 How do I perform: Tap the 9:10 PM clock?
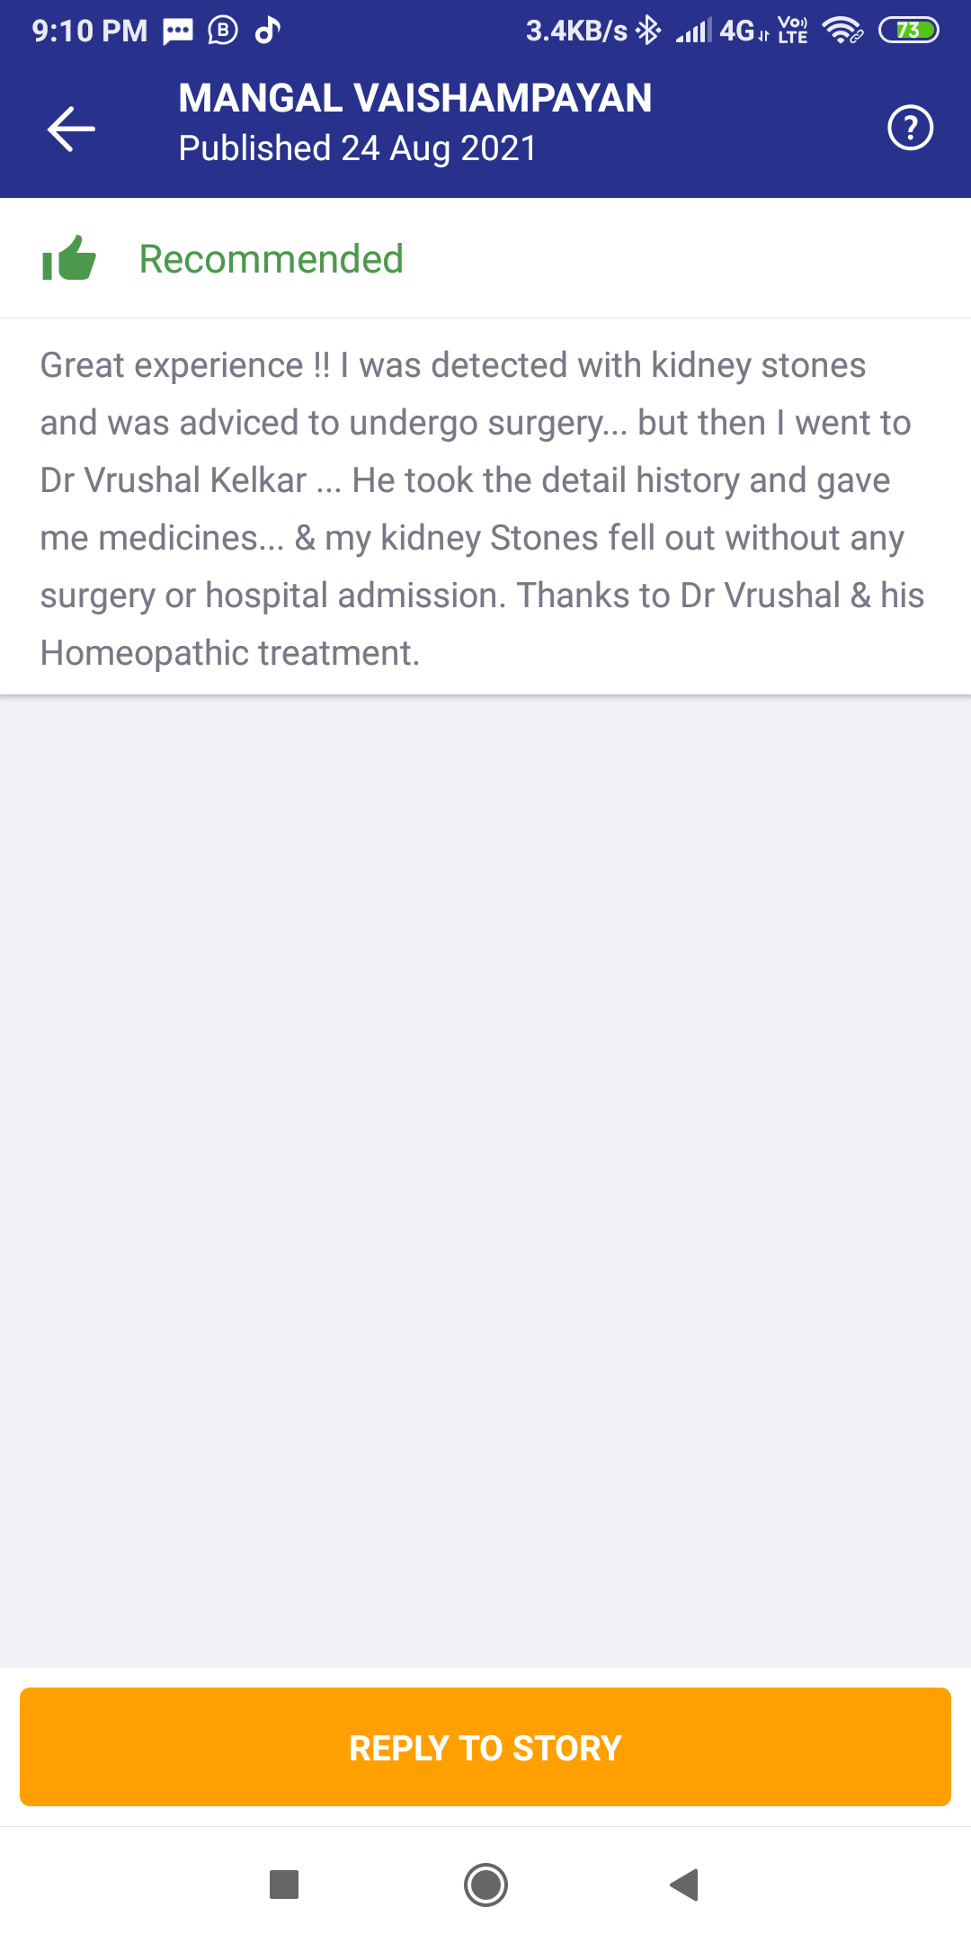(90, 31)
